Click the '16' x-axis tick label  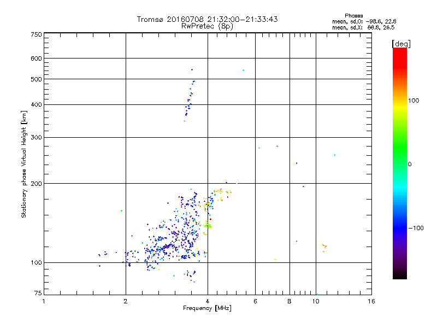tap(371, 301)
